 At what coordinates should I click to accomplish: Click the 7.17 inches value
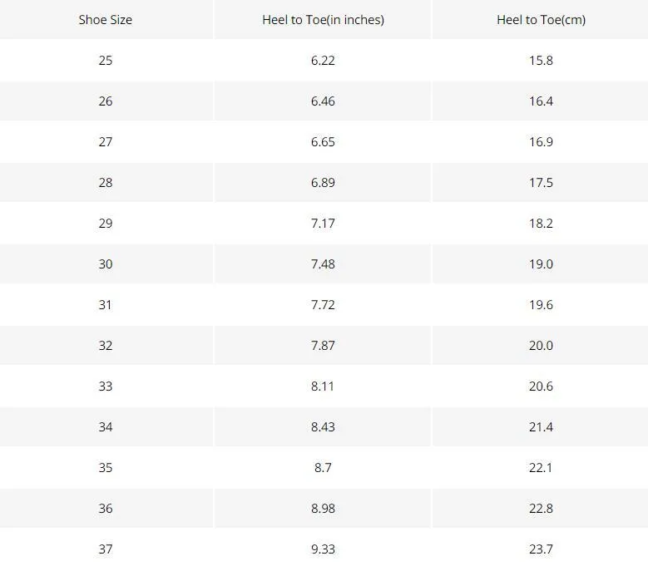(x=323, y=224)
